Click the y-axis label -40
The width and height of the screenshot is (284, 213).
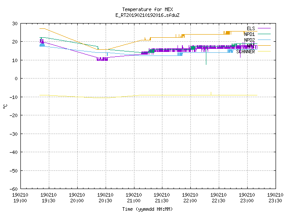pos(14,152)
